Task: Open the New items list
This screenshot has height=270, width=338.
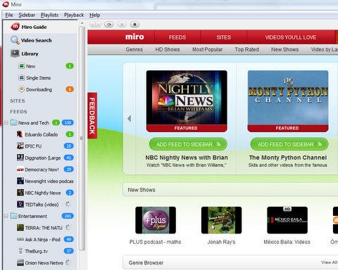Action: point(40,66)
